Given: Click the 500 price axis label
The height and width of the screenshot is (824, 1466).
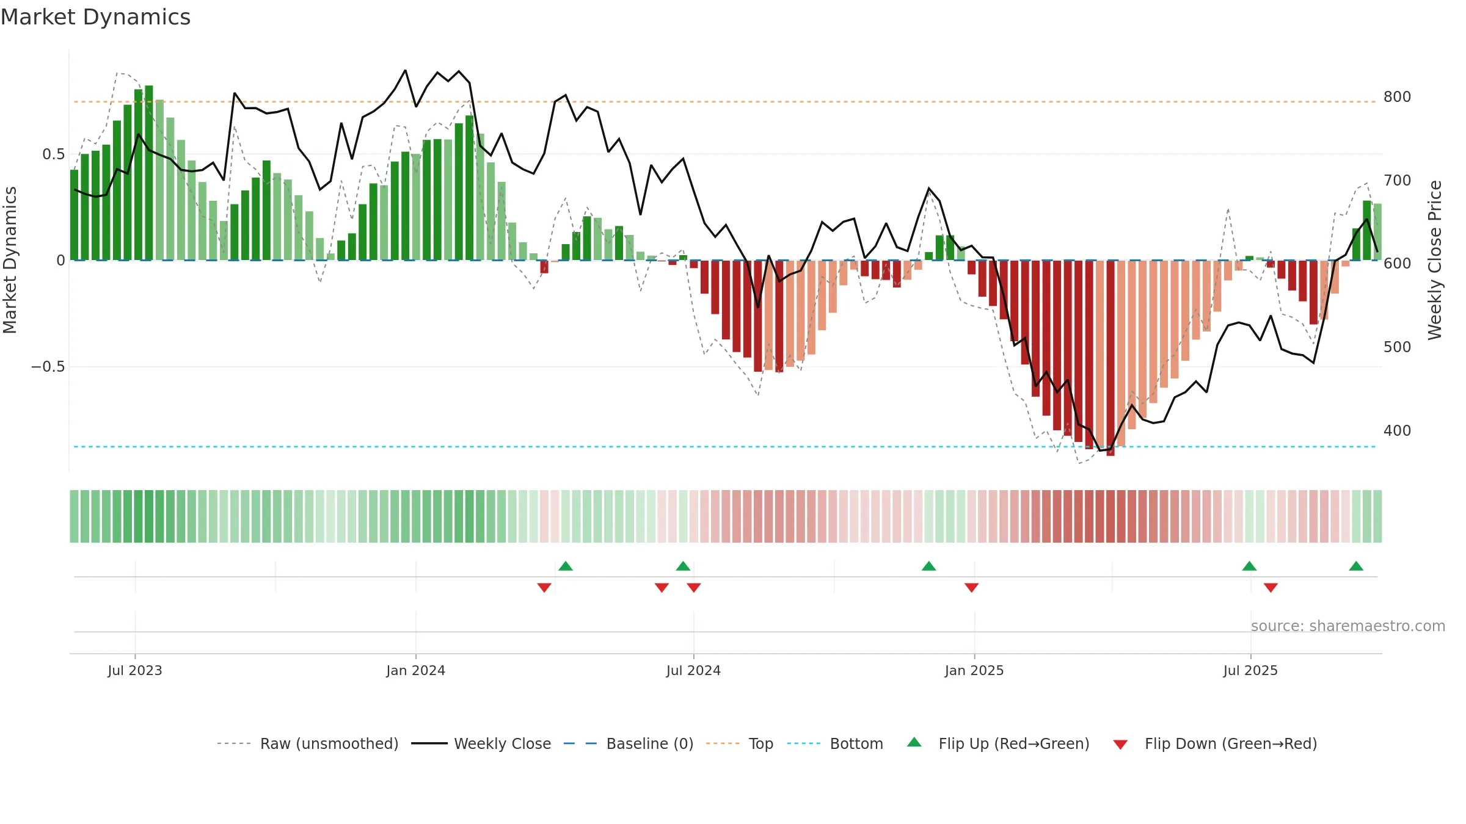Looking at the screenshot, I should point(1398,347).
